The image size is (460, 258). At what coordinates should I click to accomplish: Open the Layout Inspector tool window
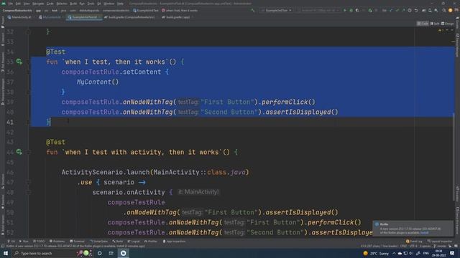point(440,242)
